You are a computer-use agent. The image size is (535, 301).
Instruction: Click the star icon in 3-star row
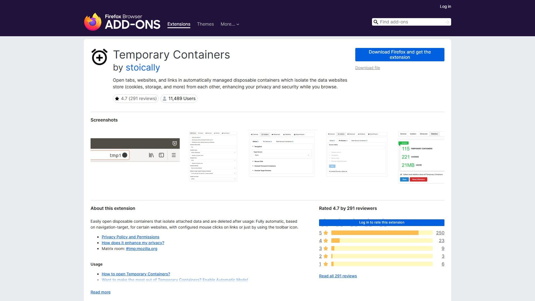[326, 248]
